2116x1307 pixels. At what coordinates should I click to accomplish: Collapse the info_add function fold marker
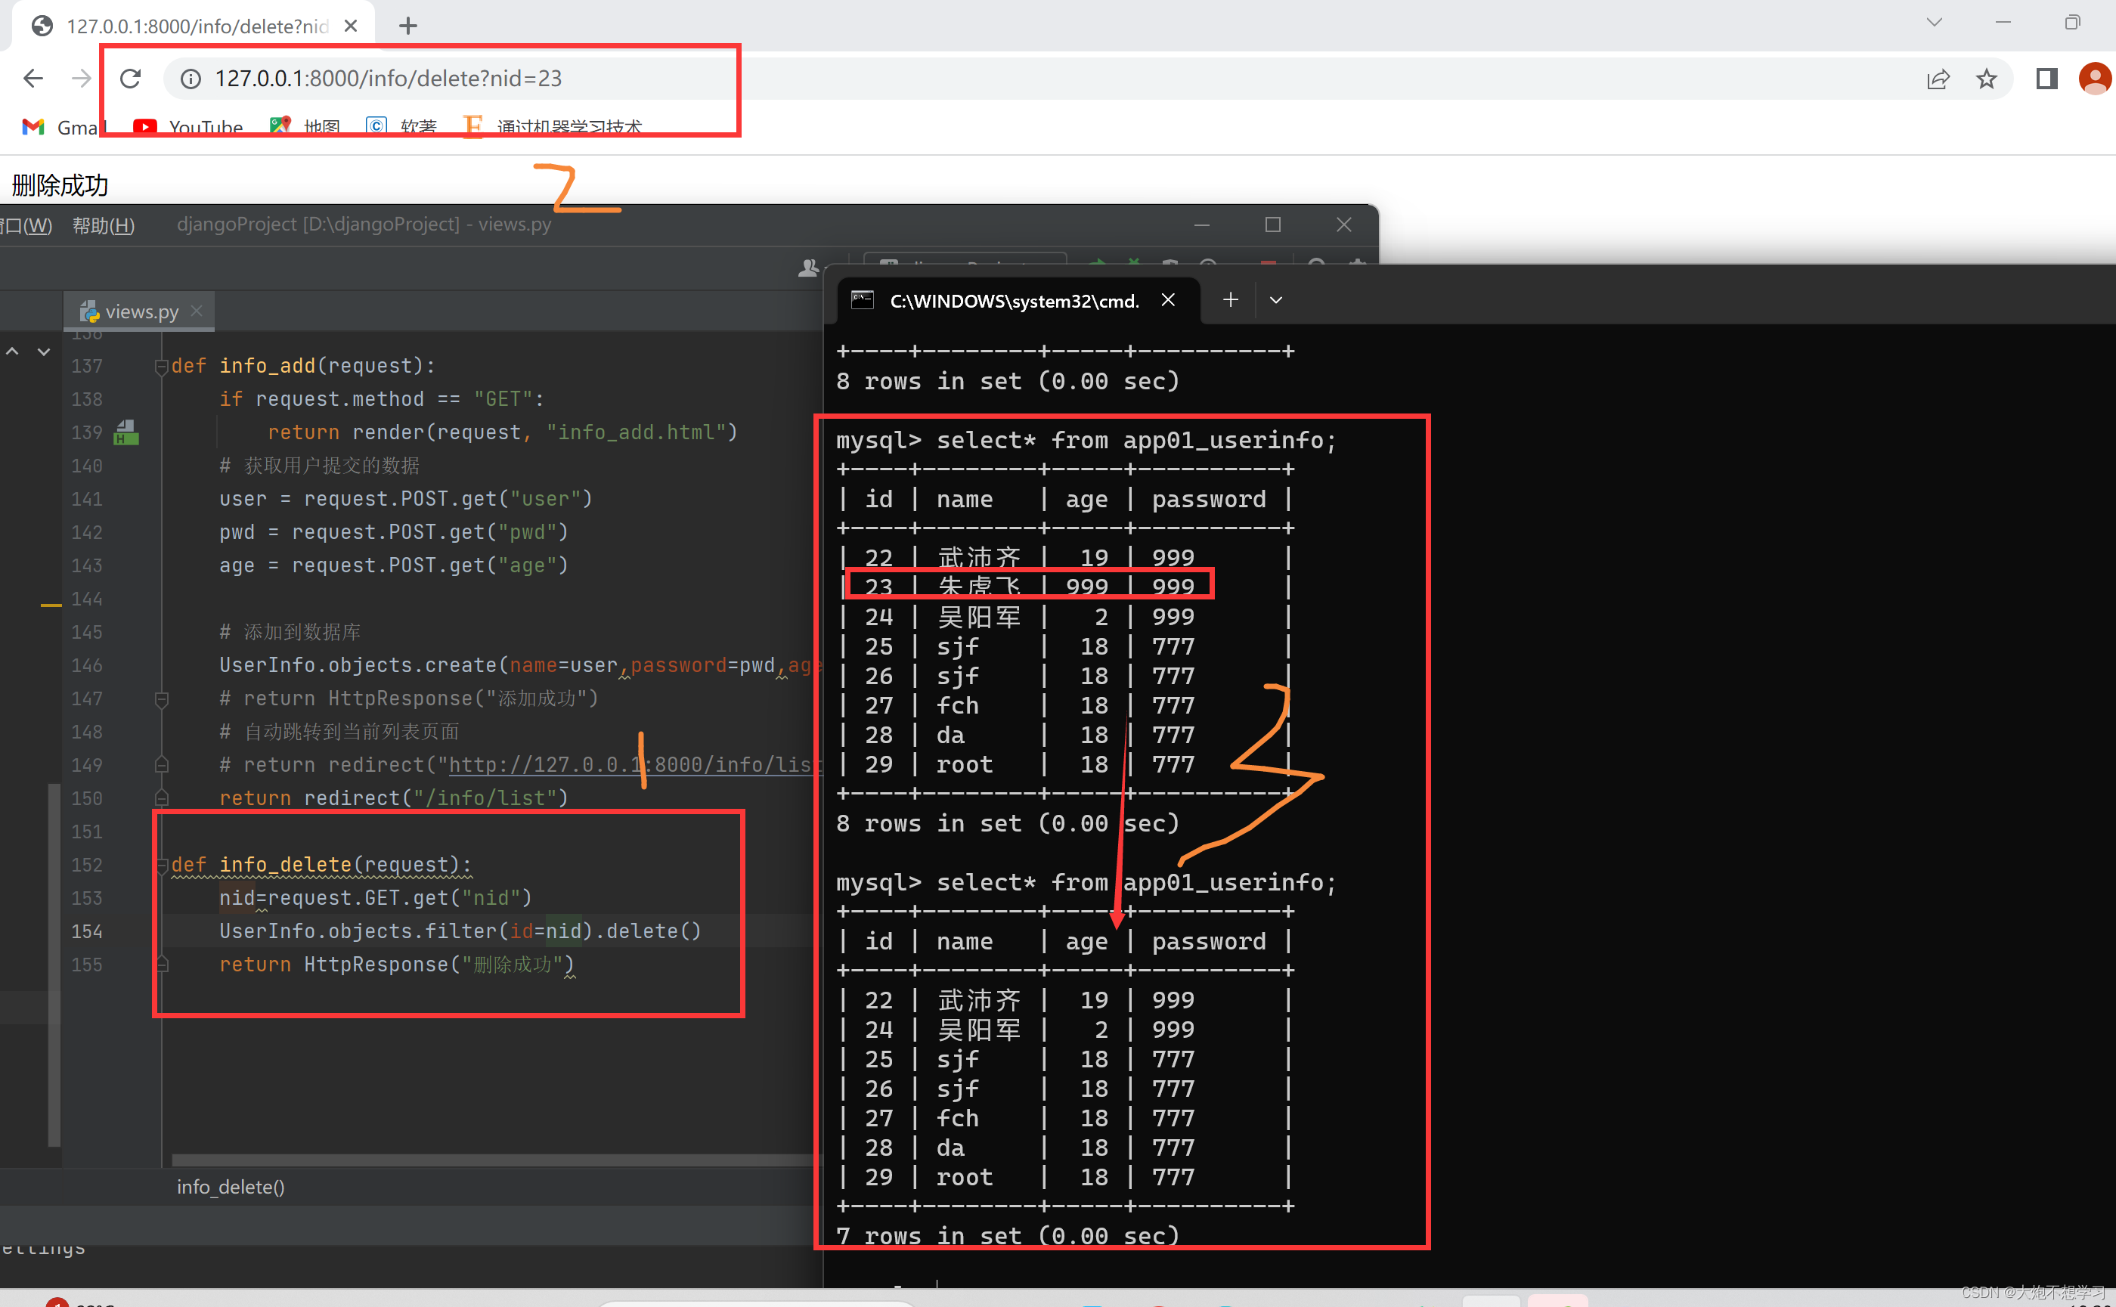tap(162, 367)
